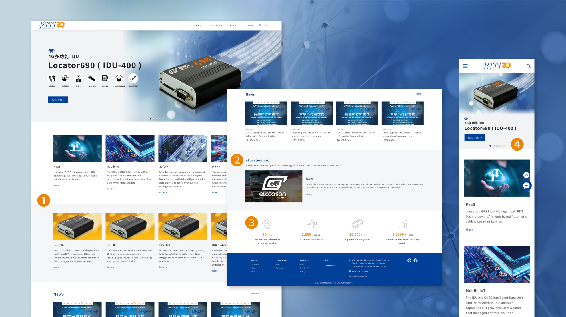Click the LINE icon in footer

coord(409,260)
